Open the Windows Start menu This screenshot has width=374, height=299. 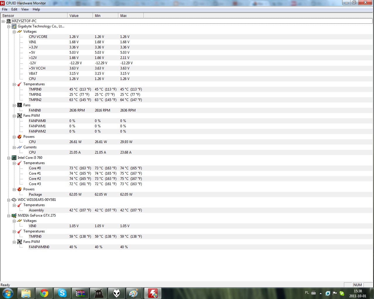click(8, 293)
